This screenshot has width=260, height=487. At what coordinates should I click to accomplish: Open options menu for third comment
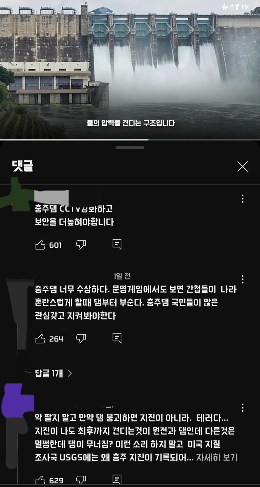tap(242, 407)
